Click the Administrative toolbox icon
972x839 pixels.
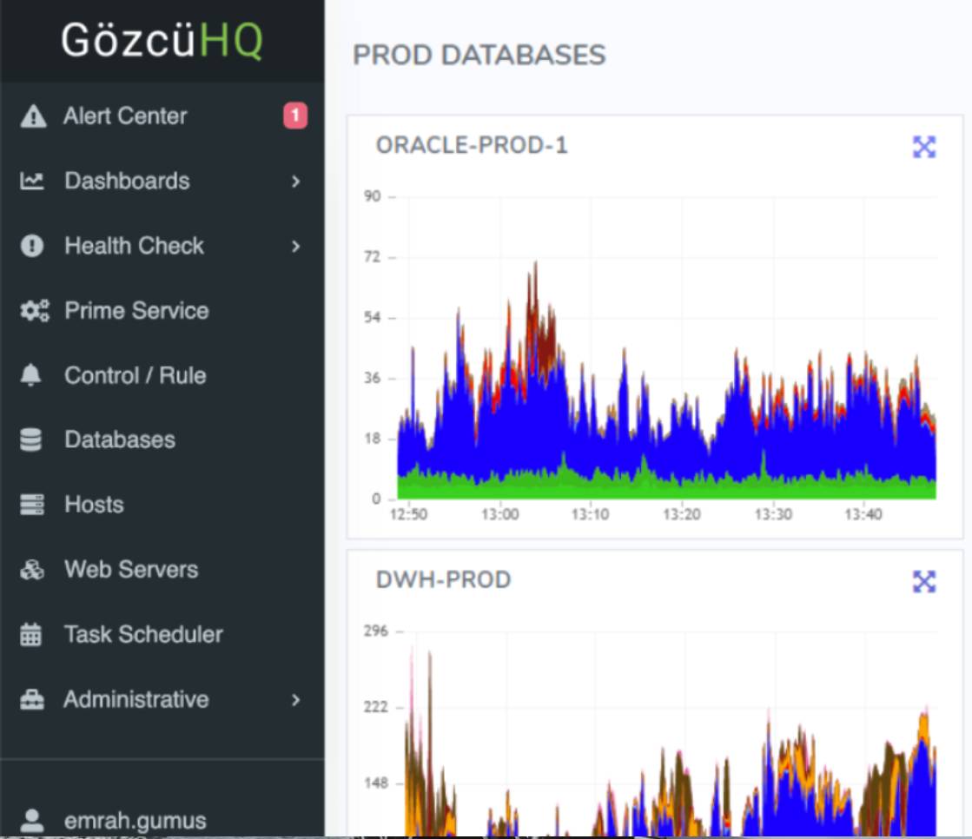pos(31,699)
